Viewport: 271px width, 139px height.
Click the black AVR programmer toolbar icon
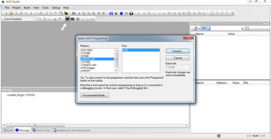pyautogui.click(x=72, y=19)
